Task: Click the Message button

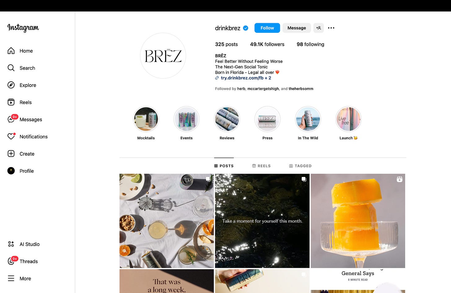Action: [x=296, y=28]
